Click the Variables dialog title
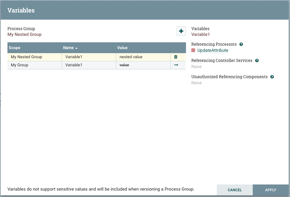 coord(21,10)
